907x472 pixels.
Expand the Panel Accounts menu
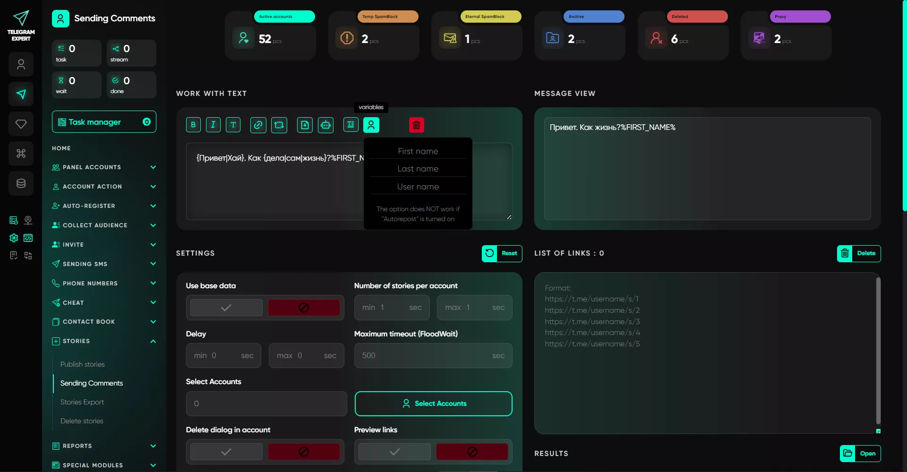(x=104, y=167)
